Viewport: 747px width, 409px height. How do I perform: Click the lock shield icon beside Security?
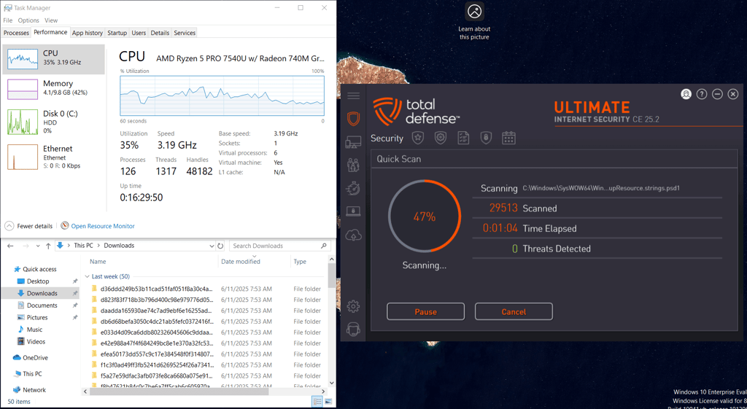[486, 138]
